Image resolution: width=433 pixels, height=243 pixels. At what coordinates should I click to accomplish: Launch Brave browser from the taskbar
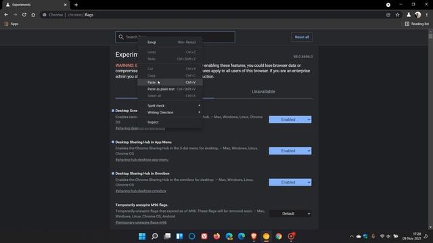pos(254,236)
